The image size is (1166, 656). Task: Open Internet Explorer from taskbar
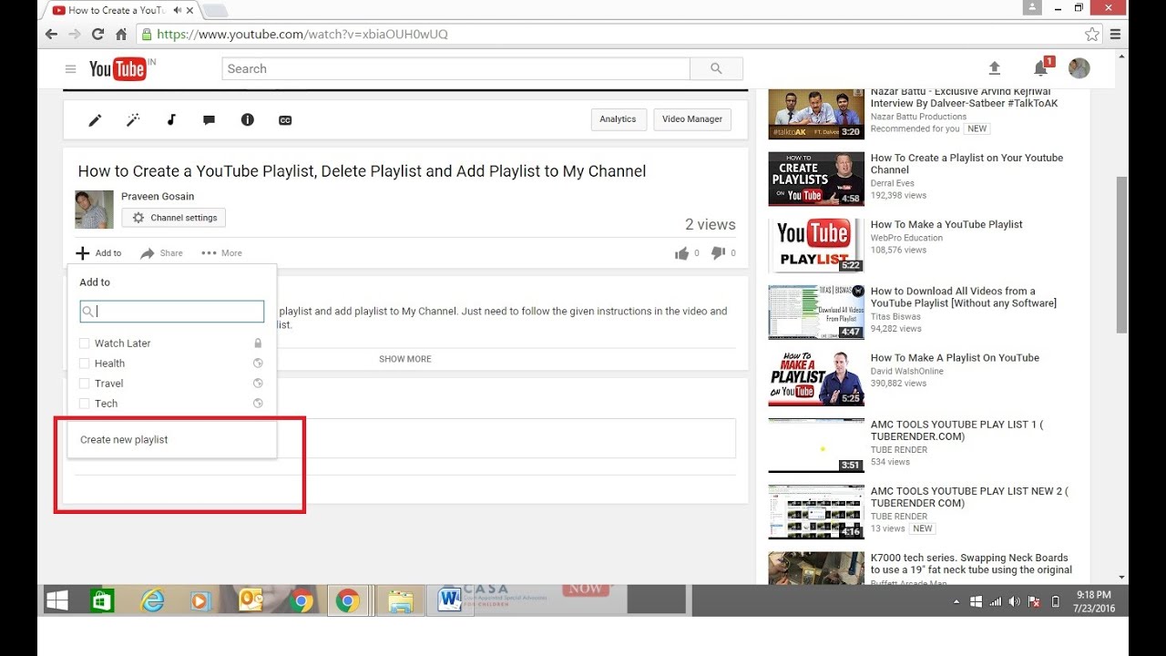click(x=152, y=601)
